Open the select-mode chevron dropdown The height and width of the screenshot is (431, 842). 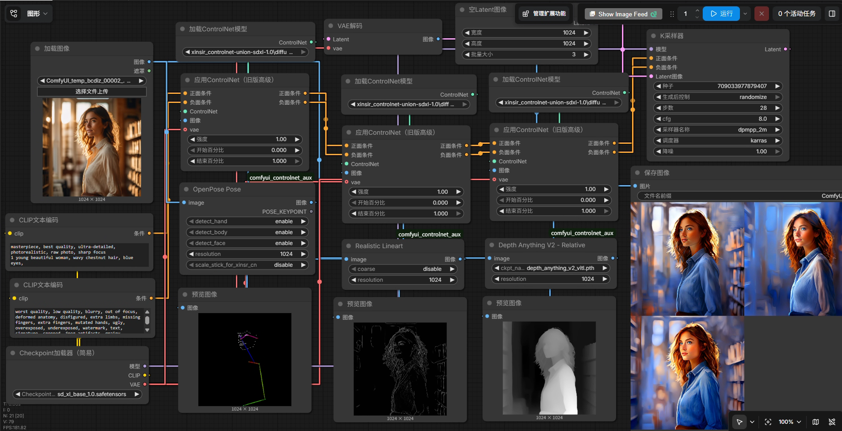click(752, 422)
